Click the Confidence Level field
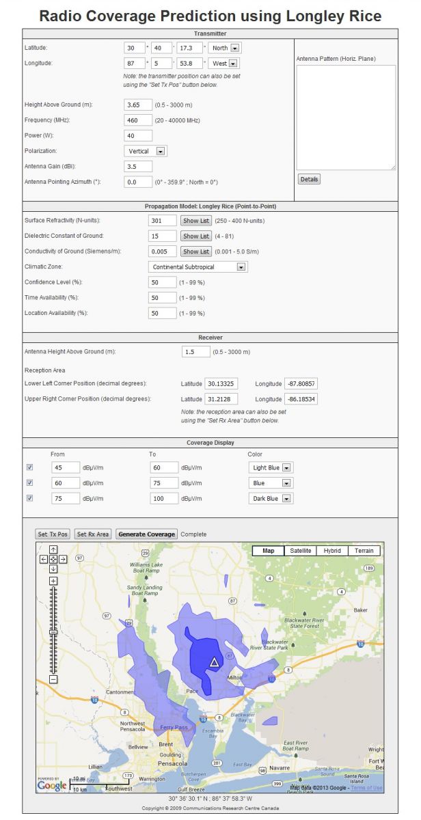This screenshot has width=421, height=820. 163,282
